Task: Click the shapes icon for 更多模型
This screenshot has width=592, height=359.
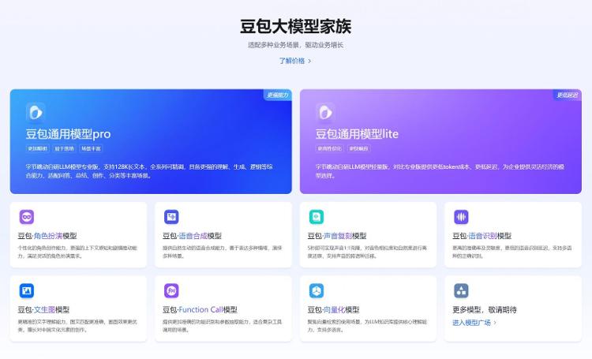Action: pyautogui.click(x=462, y=290)
